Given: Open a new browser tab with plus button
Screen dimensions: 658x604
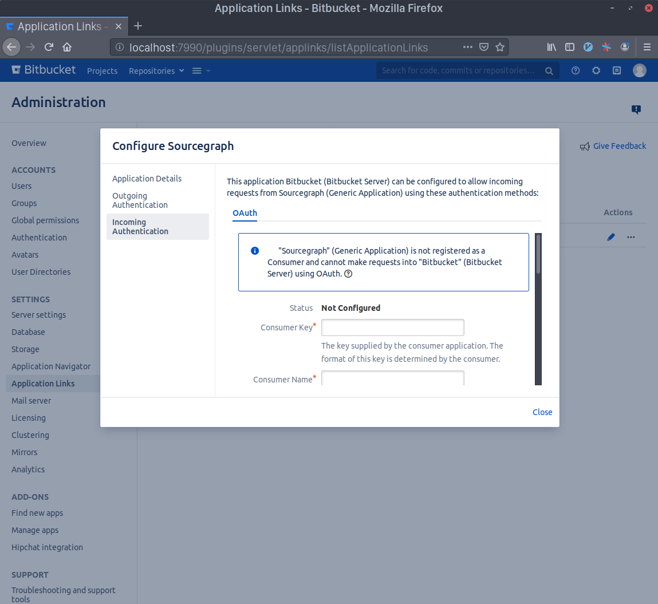Looking at the screenshot, I should pos(137,26).
